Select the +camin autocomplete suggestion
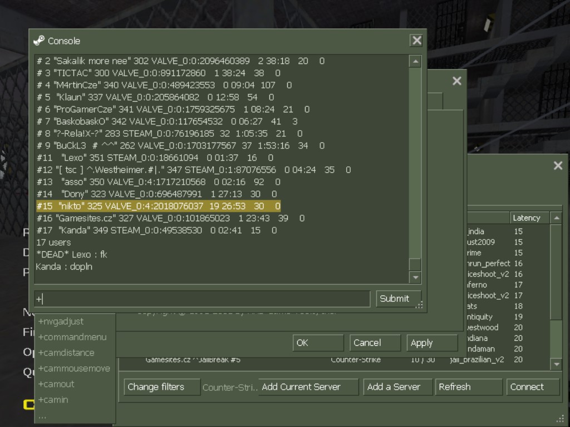Image resolution: width=570 pixels, height=427 pixels. (53, 399)
